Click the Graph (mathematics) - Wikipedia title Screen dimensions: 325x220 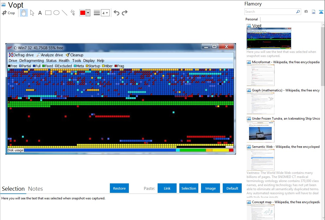[286, 90]
